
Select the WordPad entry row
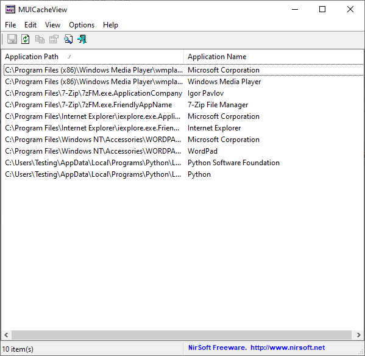coord(183,151)
